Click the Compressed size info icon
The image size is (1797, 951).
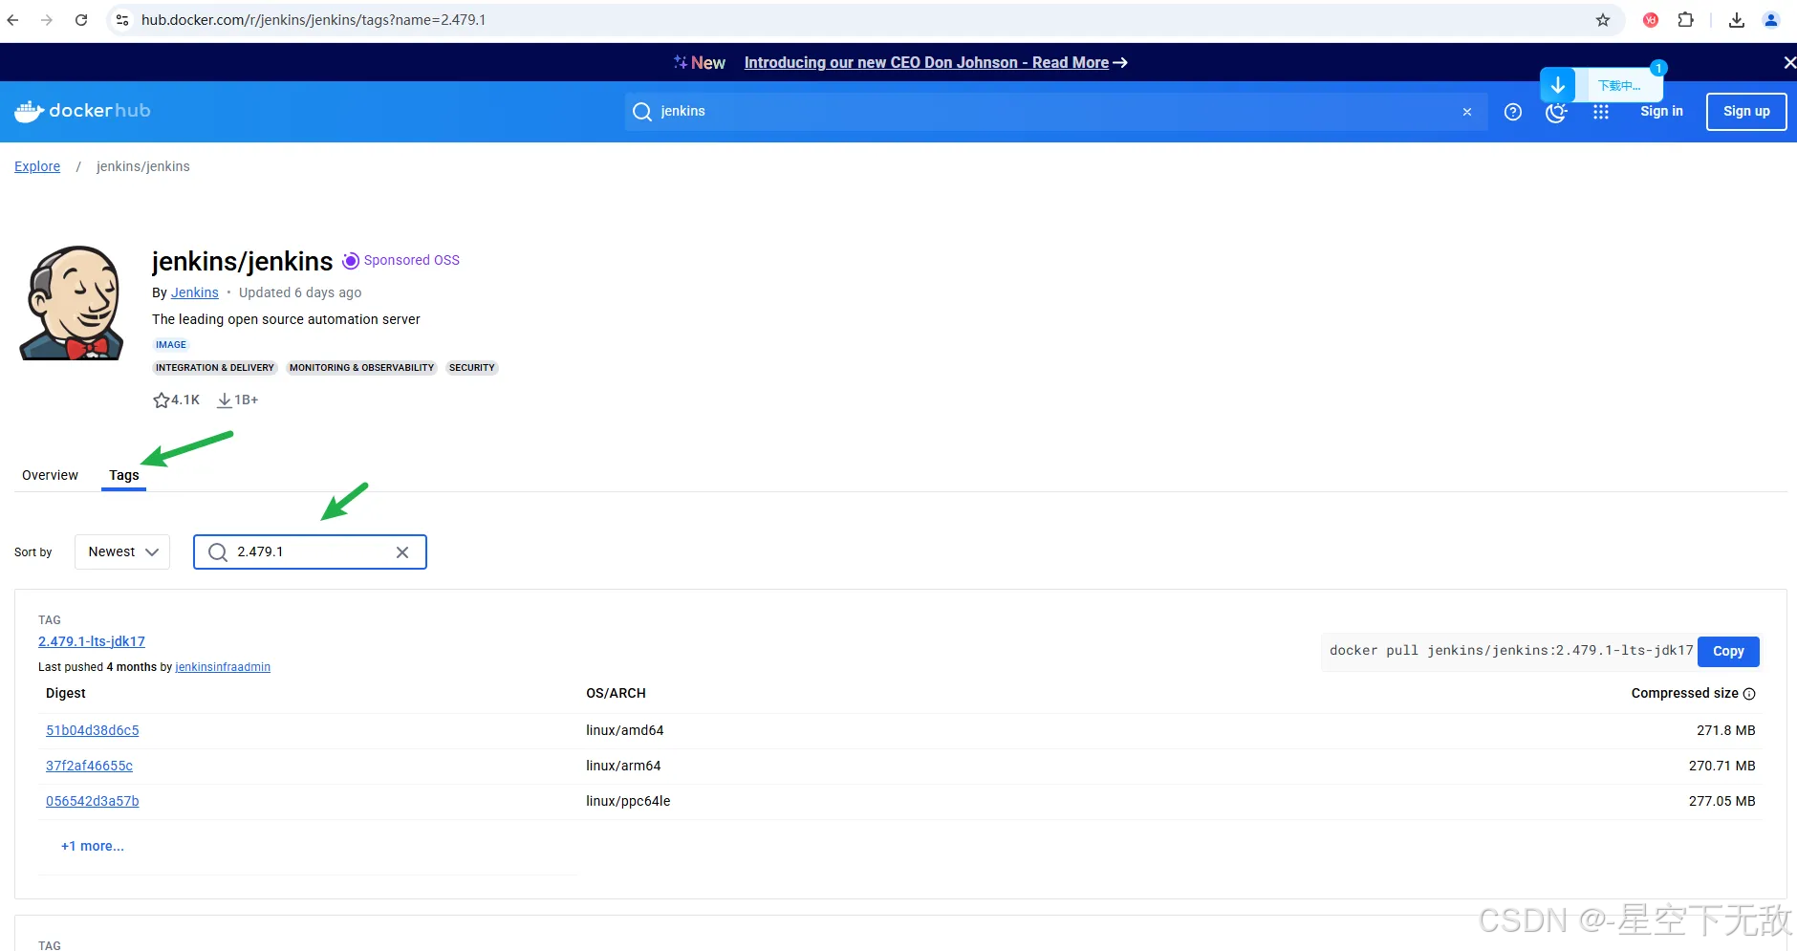point(1749,694)
